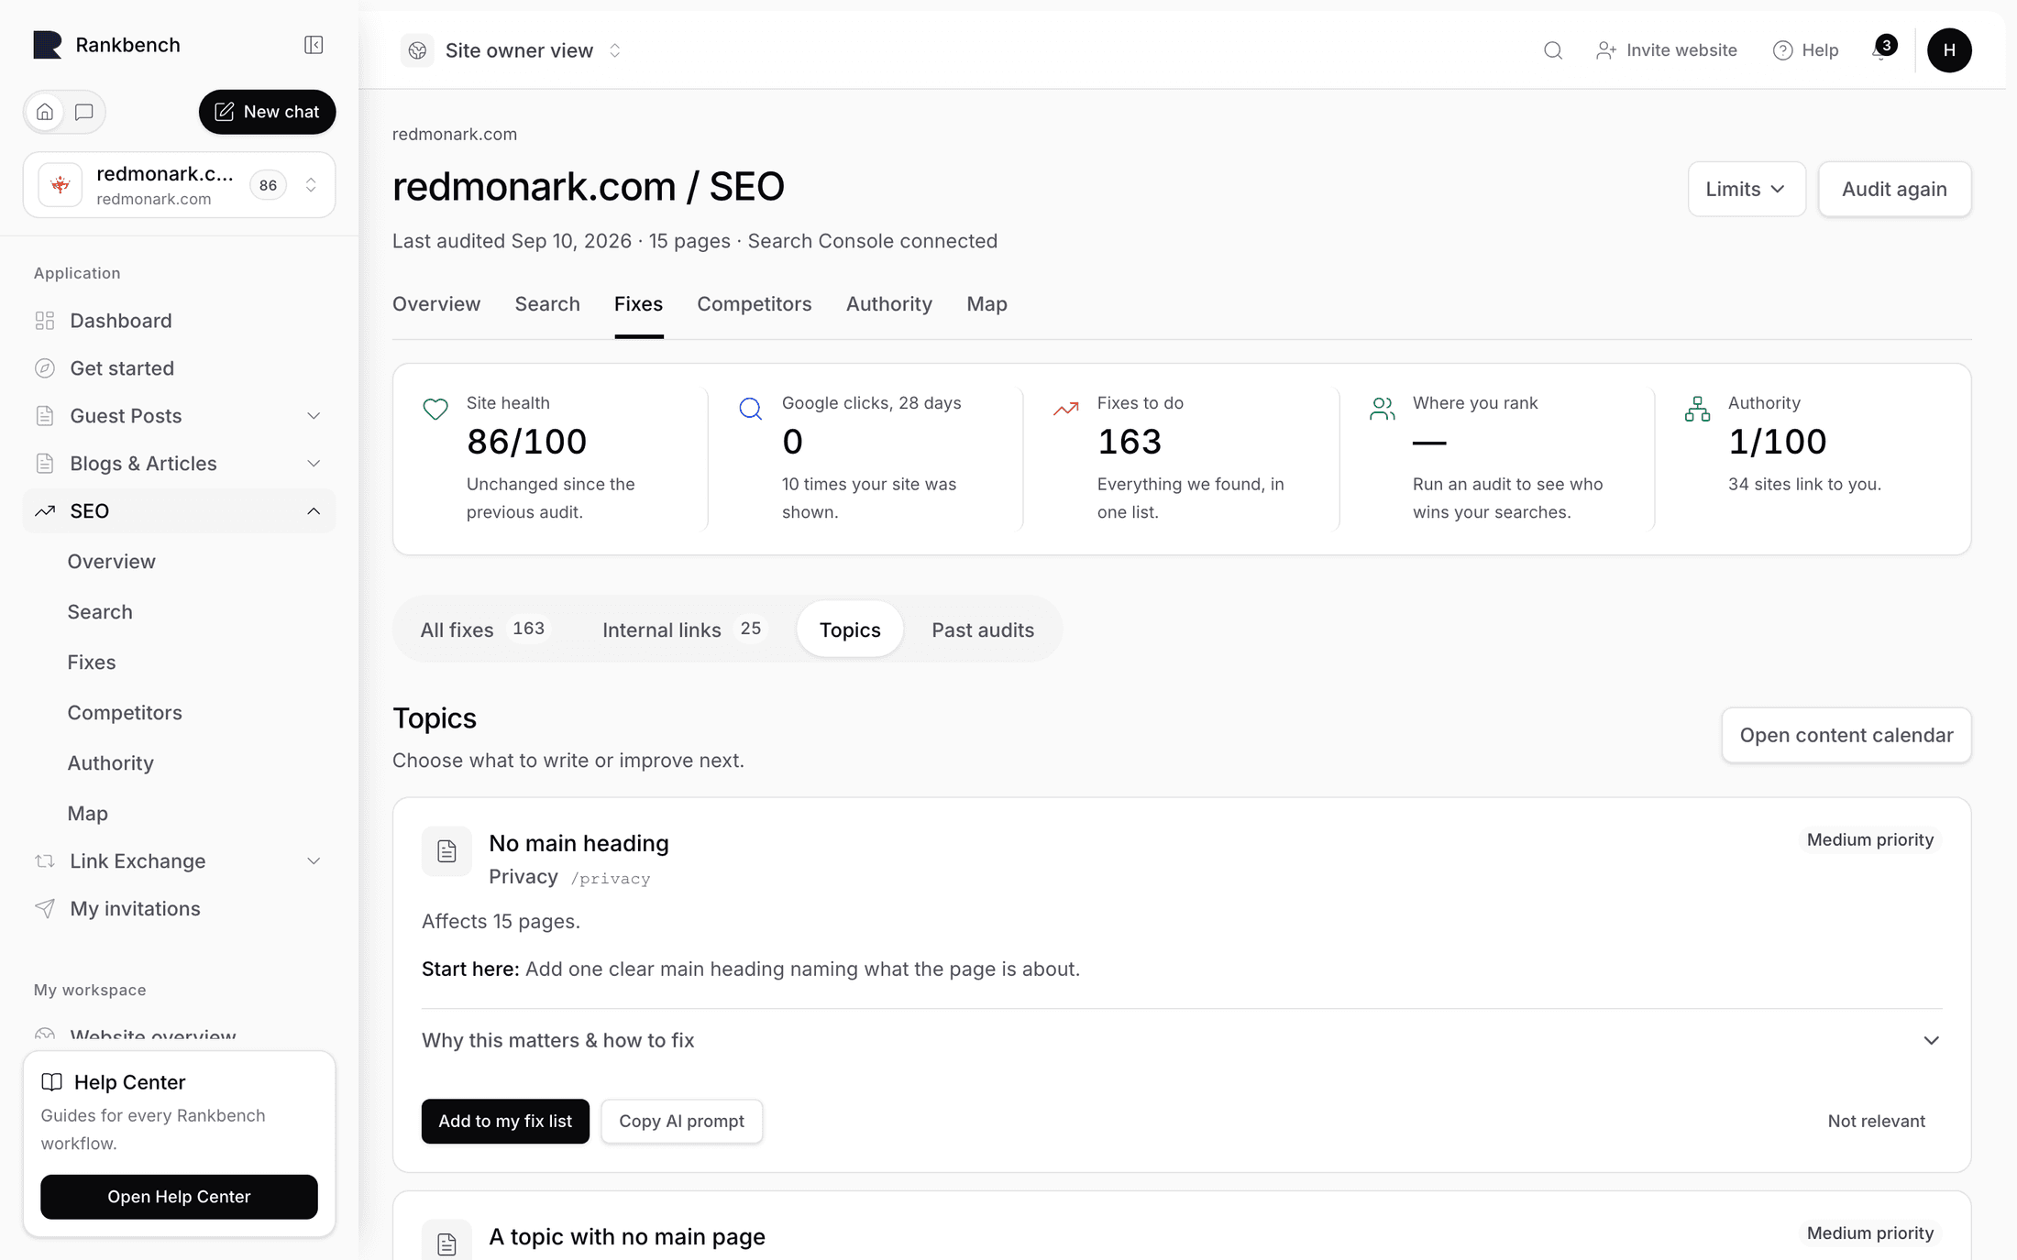The image size is (2017, 1260).
Task: Click the Audit again button
Action: coord(1894,189)
